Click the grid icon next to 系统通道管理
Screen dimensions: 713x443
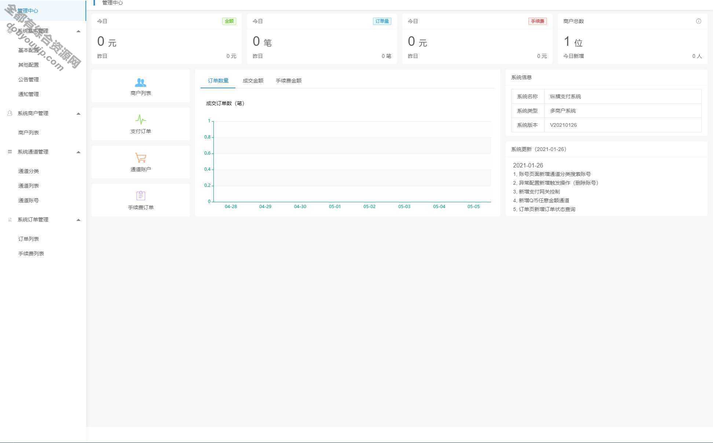[x=10, y=152]
